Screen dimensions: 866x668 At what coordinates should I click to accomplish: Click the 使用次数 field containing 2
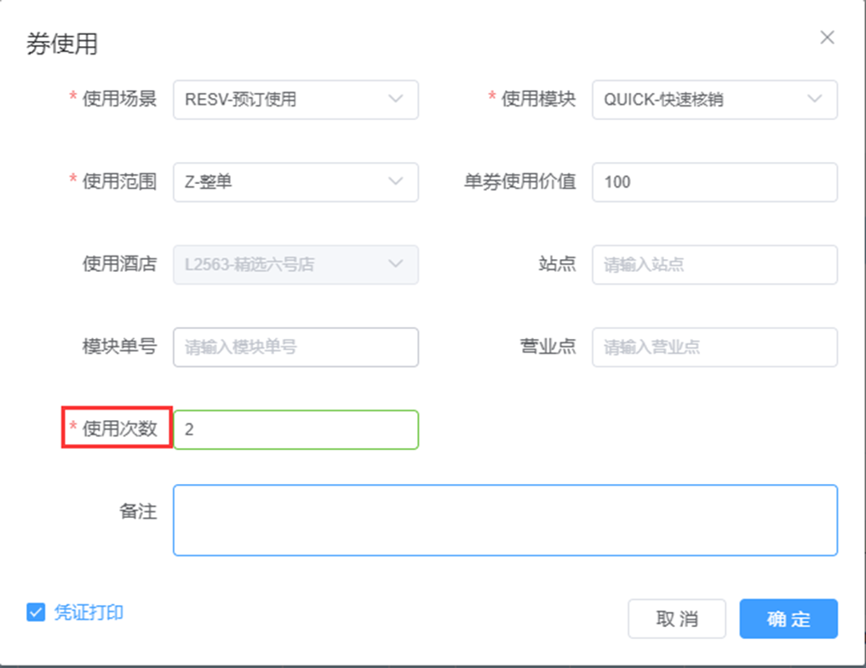click(295, 429)
